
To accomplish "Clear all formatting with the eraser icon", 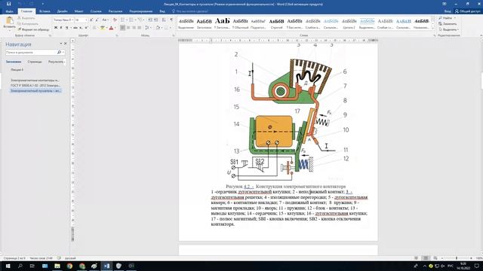I will coord(115,20).
